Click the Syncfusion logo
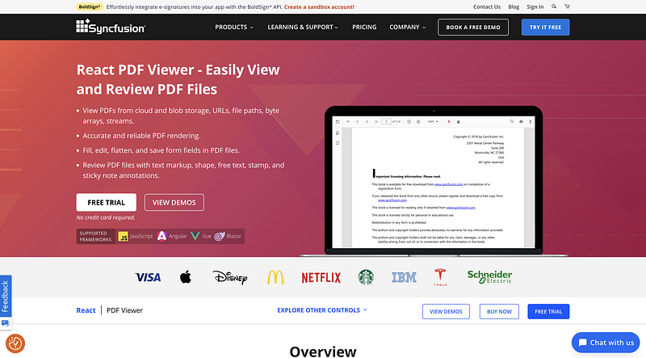The image size is (646, 358). (x=111, y=27)
